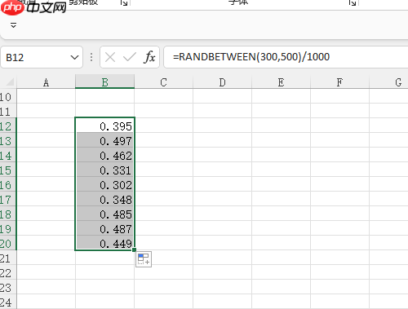Click cell with value 0.331
The image size is (408, 309).
104,170
